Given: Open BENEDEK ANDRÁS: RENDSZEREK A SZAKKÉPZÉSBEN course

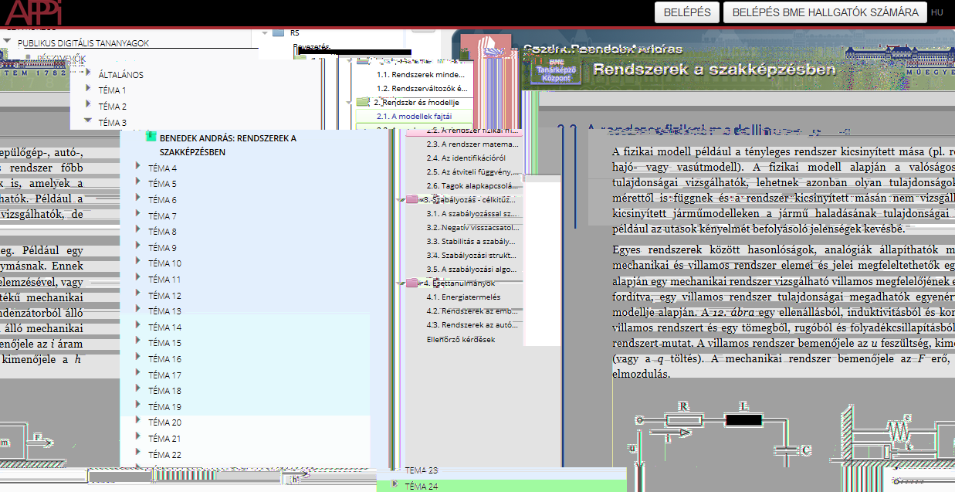Looking at the screenshot, I should [x=228, y=145].
